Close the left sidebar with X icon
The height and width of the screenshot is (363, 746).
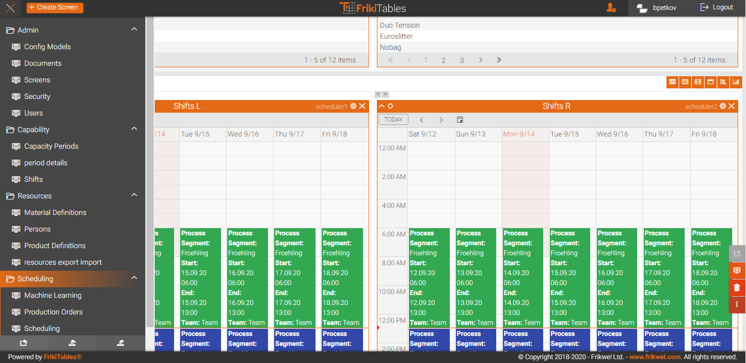tap(10, 8)
